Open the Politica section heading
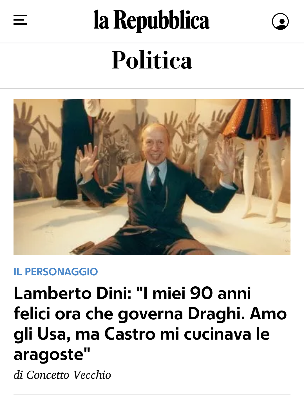This screenshot has height=403, width=304. [x=152, y=60]
